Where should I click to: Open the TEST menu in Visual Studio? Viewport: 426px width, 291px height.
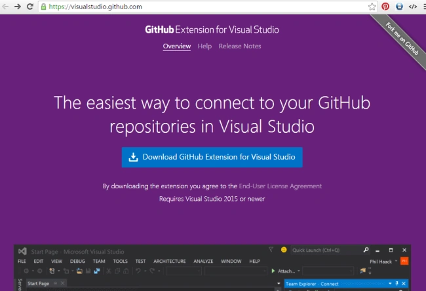[x=140, y=261]
